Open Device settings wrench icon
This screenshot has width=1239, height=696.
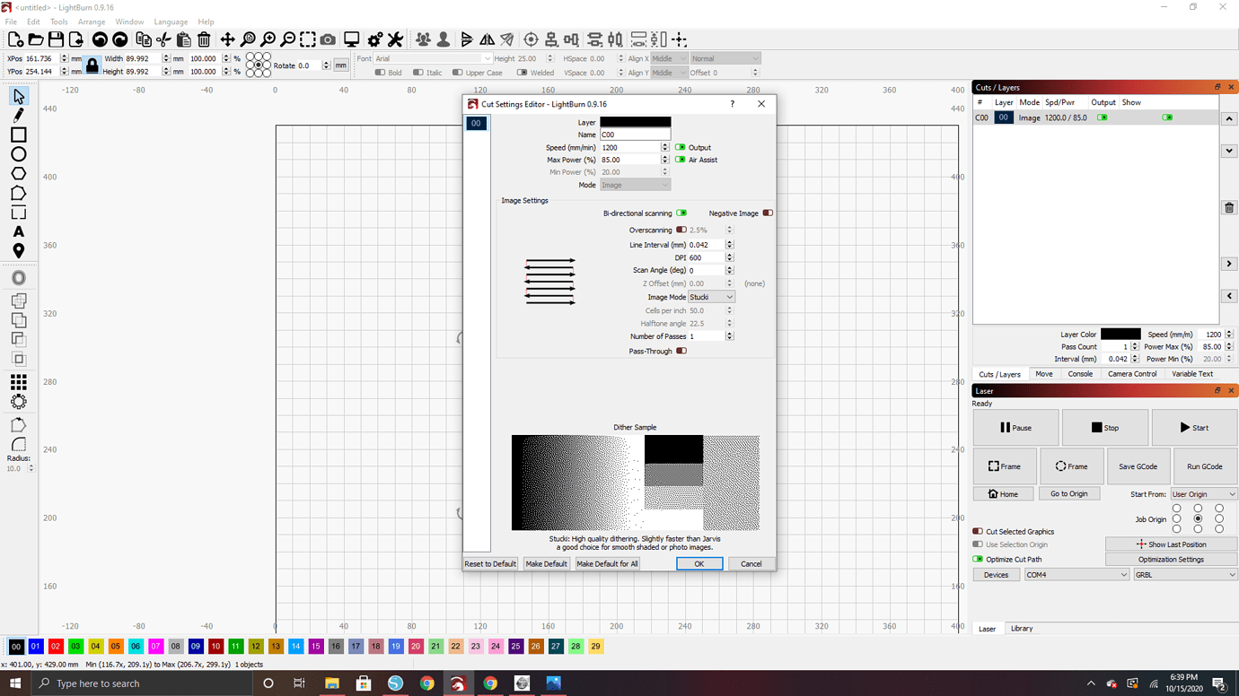[395, 39]
